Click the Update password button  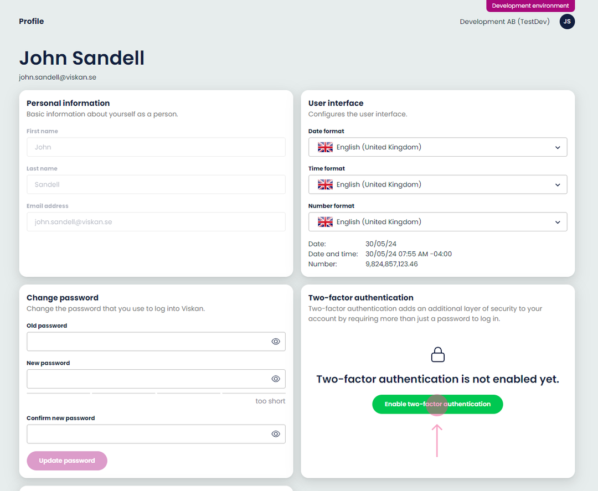67,461
